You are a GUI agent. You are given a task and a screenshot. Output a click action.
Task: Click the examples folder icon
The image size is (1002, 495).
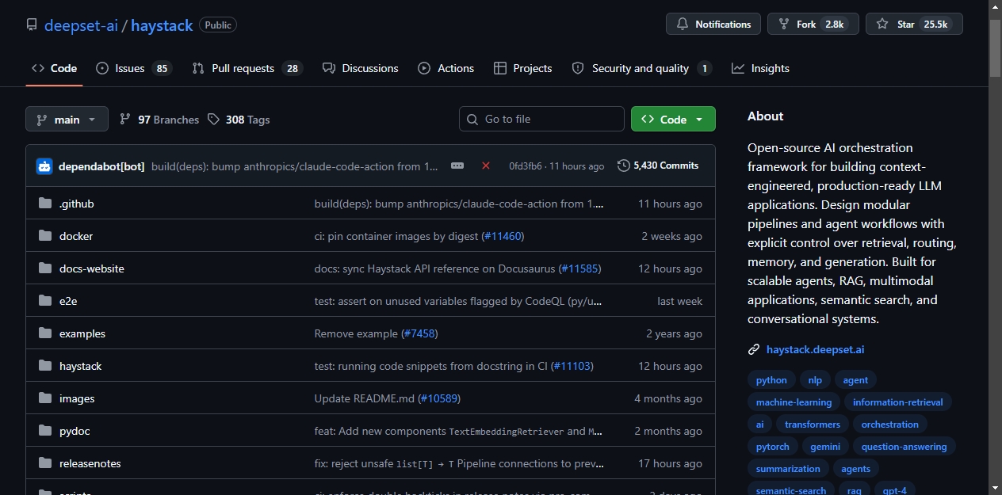click(45, 333)
